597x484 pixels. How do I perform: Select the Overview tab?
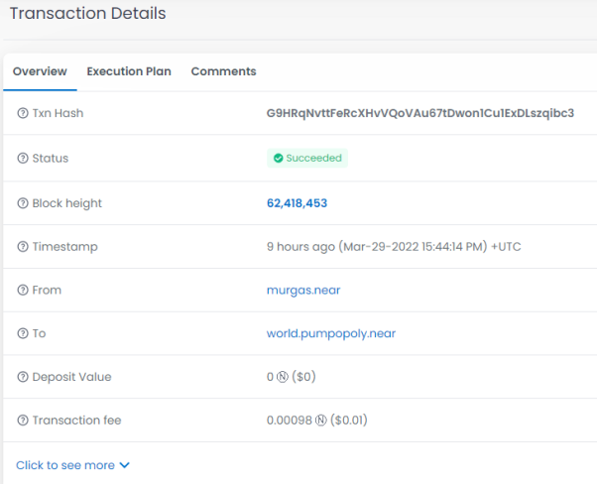(40, 71)
